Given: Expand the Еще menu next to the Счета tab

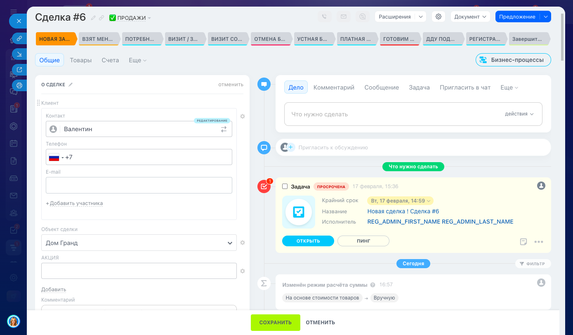Looking at the screenshot, I should click(138, 60).
